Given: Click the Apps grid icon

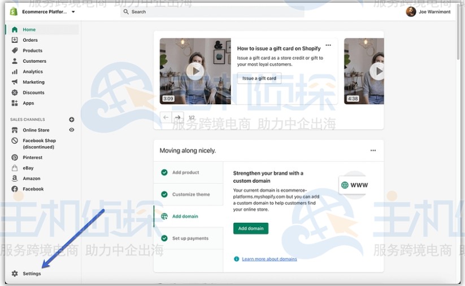Looking at the screenshot, I should pos(15,103).
